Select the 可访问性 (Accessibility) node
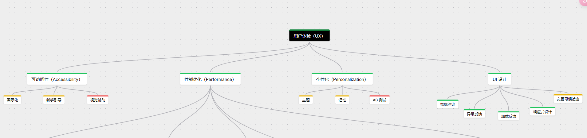This screenshot has height=138, width=587. (x=57, y=79)
